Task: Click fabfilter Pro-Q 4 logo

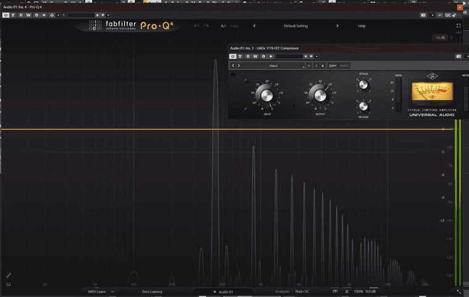Action: click(131, 25)
